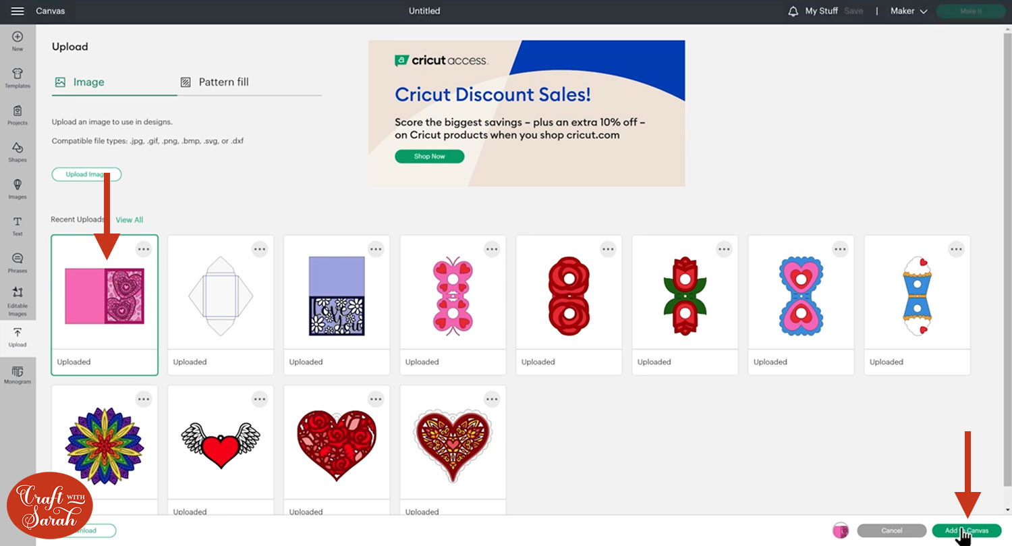Select the Text tool icon
Viewport: 1012px width, 546px height.
[18, 225]
